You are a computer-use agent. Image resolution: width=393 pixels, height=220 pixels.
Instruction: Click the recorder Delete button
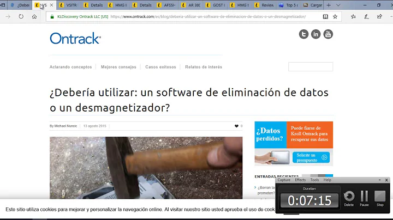point(349,199)
